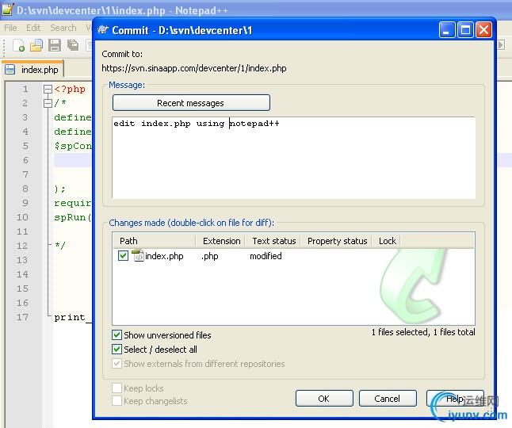This screenshot has height=428, width=512.
Task: Click the Commit dialog title bar icon
Action: 103,30
